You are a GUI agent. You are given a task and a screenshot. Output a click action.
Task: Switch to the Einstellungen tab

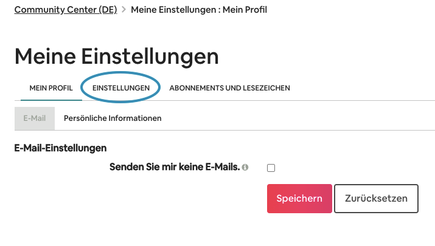[x=121, y=88]
